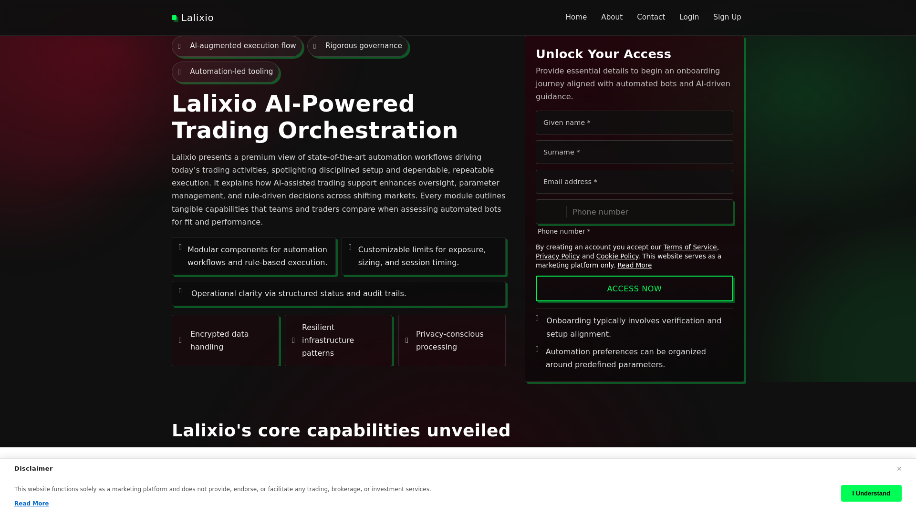Click the Lalixio brand name
The width and height of the screenshot is (916, 515).
pyautogui.click(x=198, y=18)
